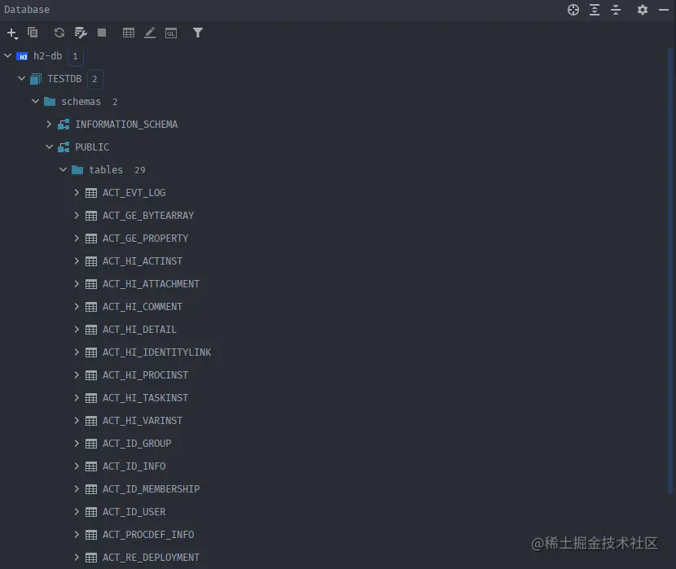Expand the ACT_HI_ACTINST table chevron
The image size is (676, 569).
[x=77, y=261]
